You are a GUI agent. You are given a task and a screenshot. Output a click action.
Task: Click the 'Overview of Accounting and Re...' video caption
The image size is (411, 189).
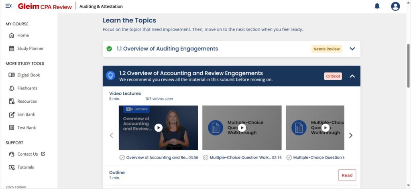click(157, 158)
